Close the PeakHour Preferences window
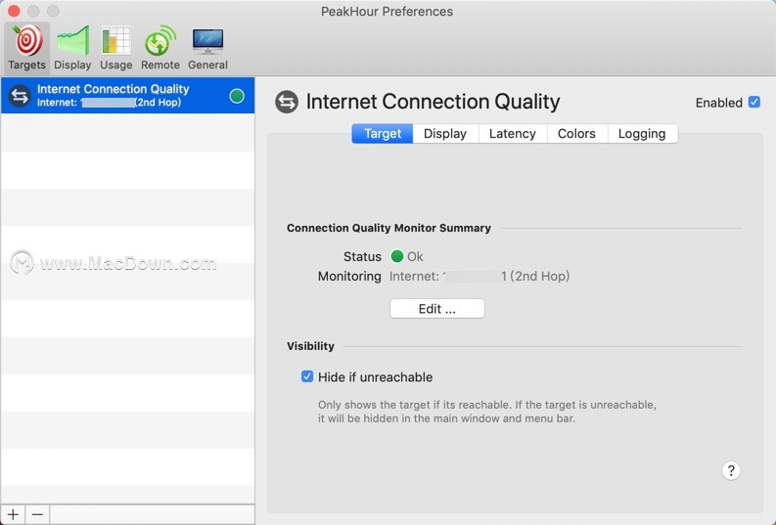 coord(14,11)
